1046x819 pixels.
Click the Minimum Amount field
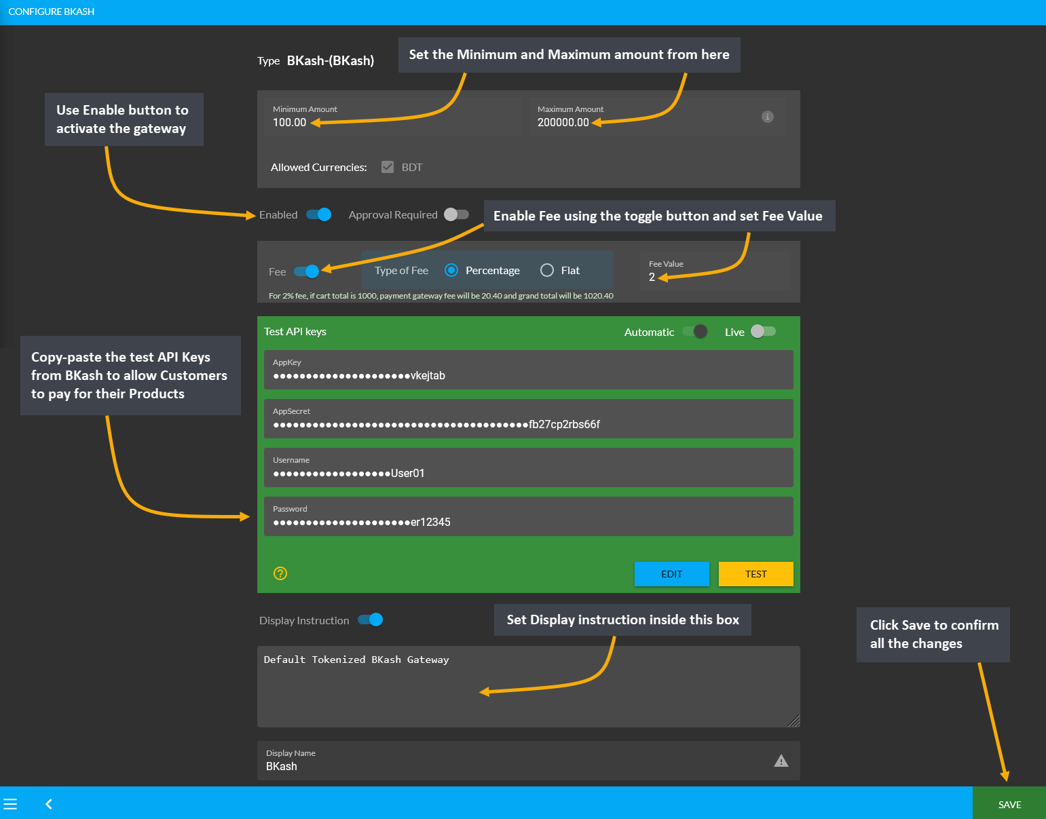coord(393,117)
